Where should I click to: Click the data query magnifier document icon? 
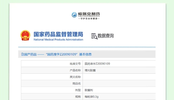[94, 36]
